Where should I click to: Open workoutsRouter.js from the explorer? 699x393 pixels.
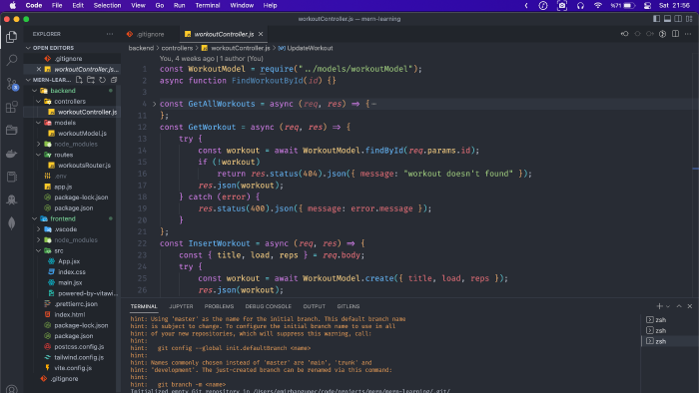click(84, 166)
